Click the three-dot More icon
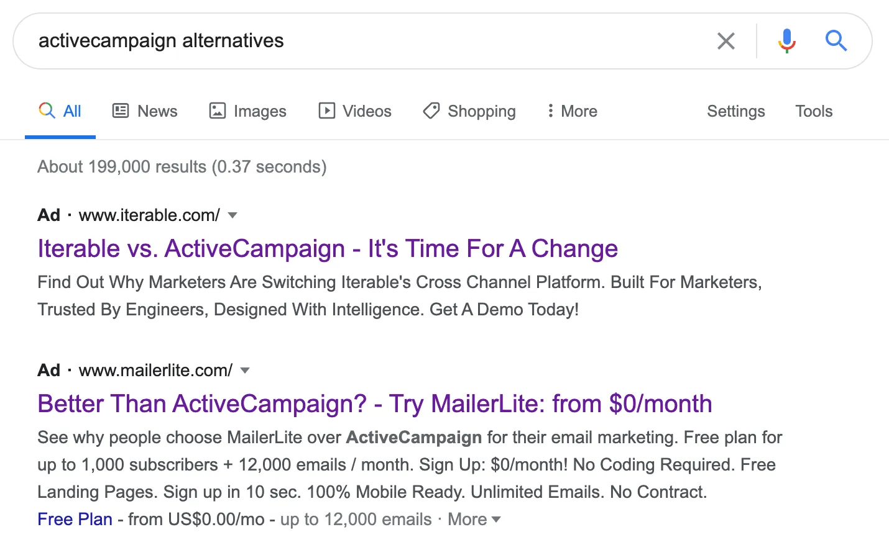This screenshot has height=545, width=889. click(551, 110)
